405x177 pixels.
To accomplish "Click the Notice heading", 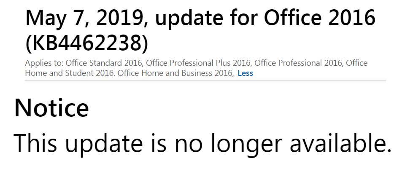I will [x=51, y=108].
